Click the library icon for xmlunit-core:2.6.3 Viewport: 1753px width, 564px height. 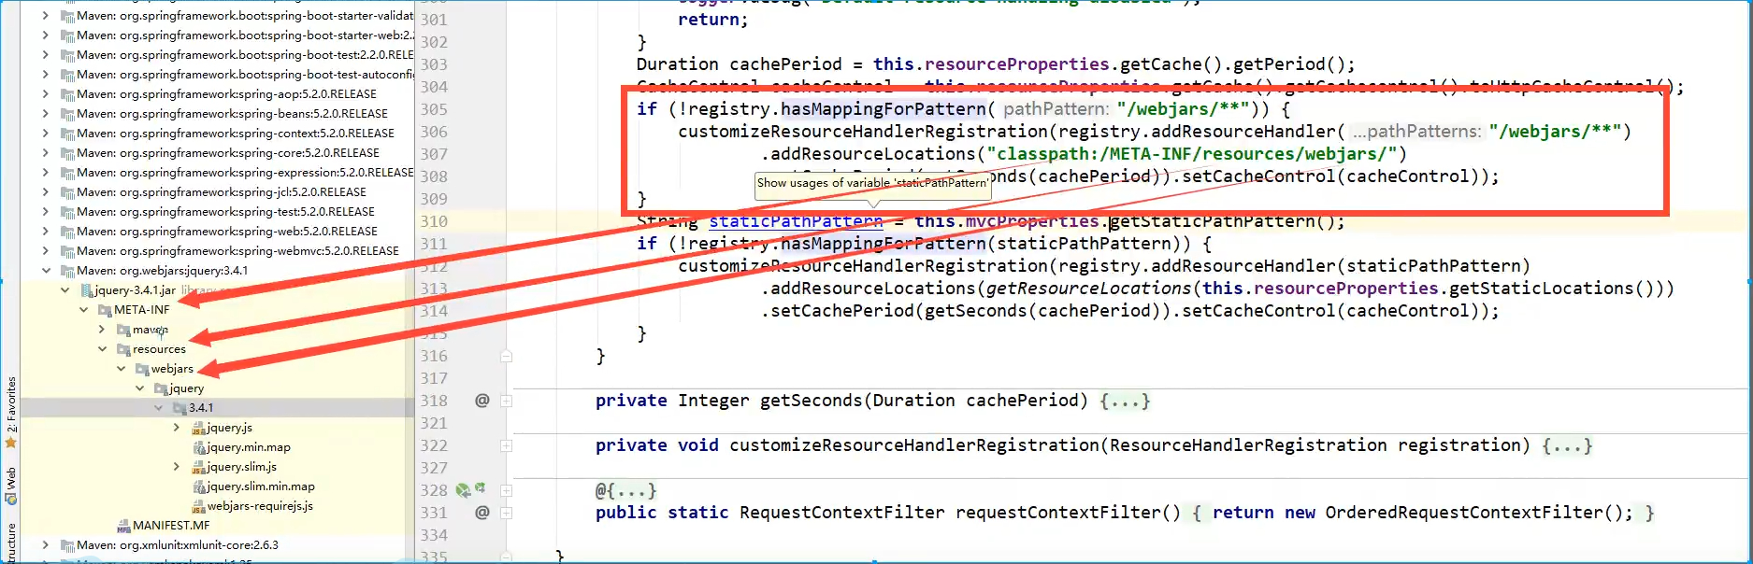coord(67,545)
